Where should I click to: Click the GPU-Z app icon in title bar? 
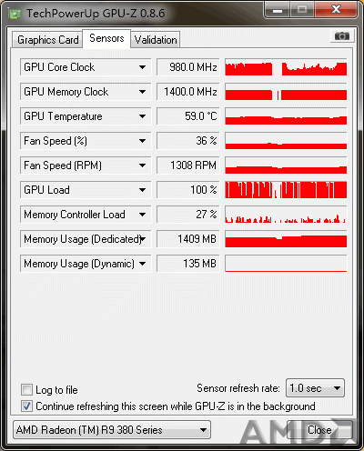point(15,14)
